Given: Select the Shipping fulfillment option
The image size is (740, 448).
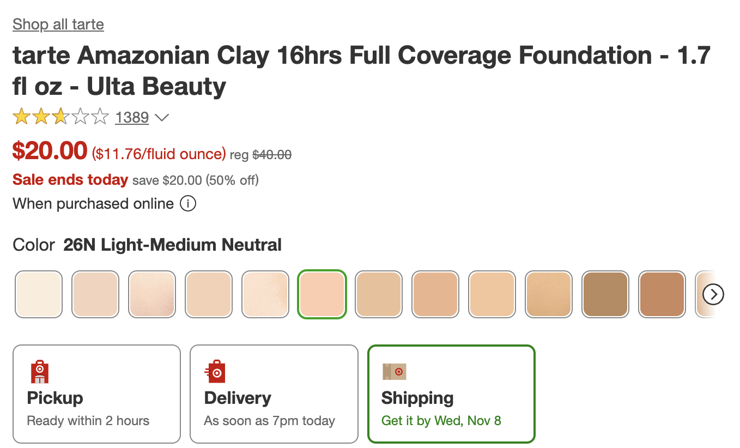Looking at the screenshot, I should point(451,394).
